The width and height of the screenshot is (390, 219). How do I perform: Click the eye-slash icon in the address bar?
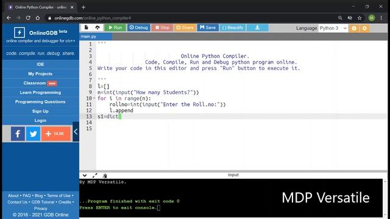350,18
